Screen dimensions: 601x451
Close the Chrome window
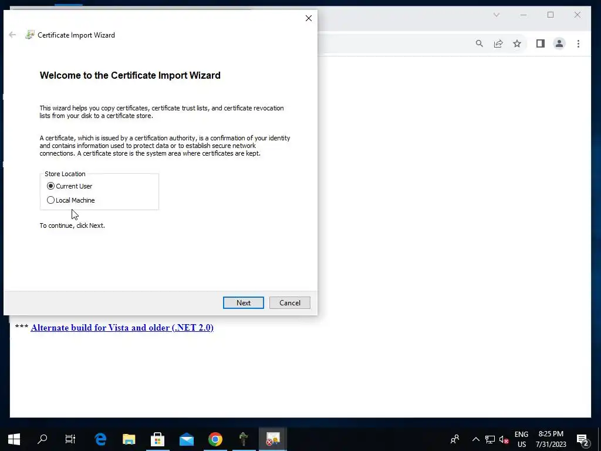(578, 15)
